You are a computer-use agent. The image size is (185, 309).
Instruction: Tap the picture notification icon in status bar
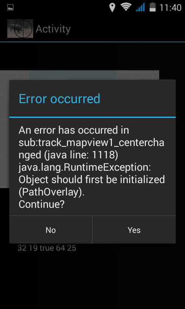(10, 8)
